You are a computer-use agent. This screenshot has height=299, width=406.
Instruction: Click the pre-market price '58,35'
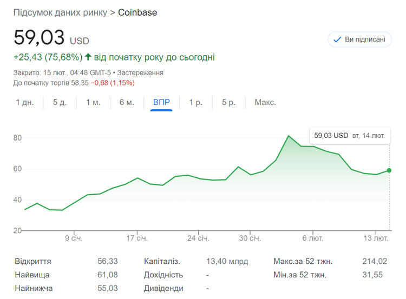click(x=80, y=83)
